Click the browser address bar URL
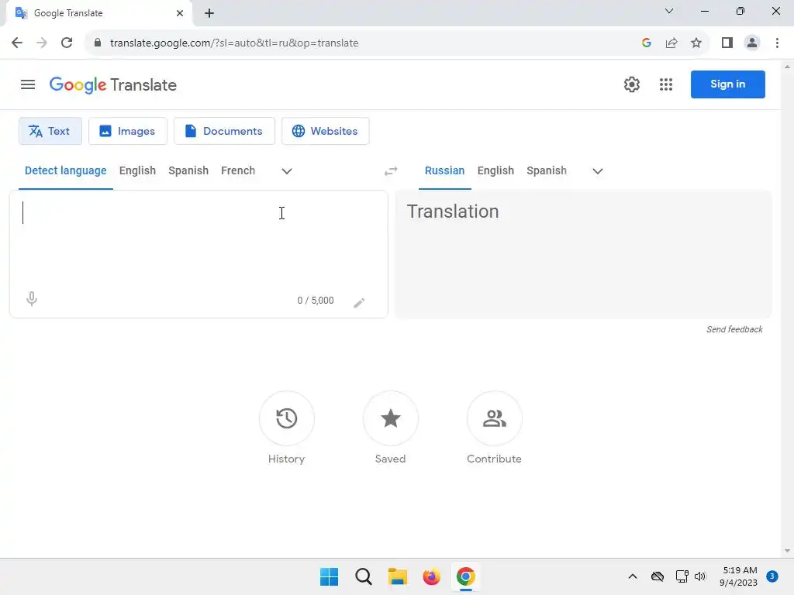Screen dimensions: 794x595 coord(234,43)
